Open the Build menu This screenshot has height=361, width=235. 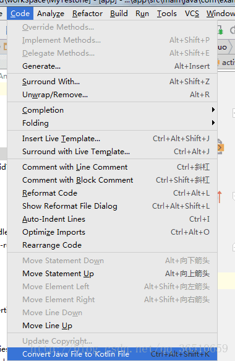pos(119,14)
